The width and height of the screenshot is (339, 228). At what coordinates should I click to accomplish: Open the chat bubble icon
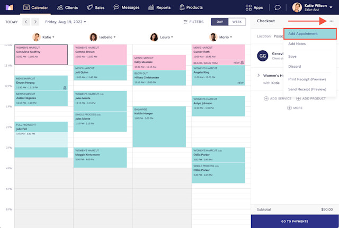(278, 7)
